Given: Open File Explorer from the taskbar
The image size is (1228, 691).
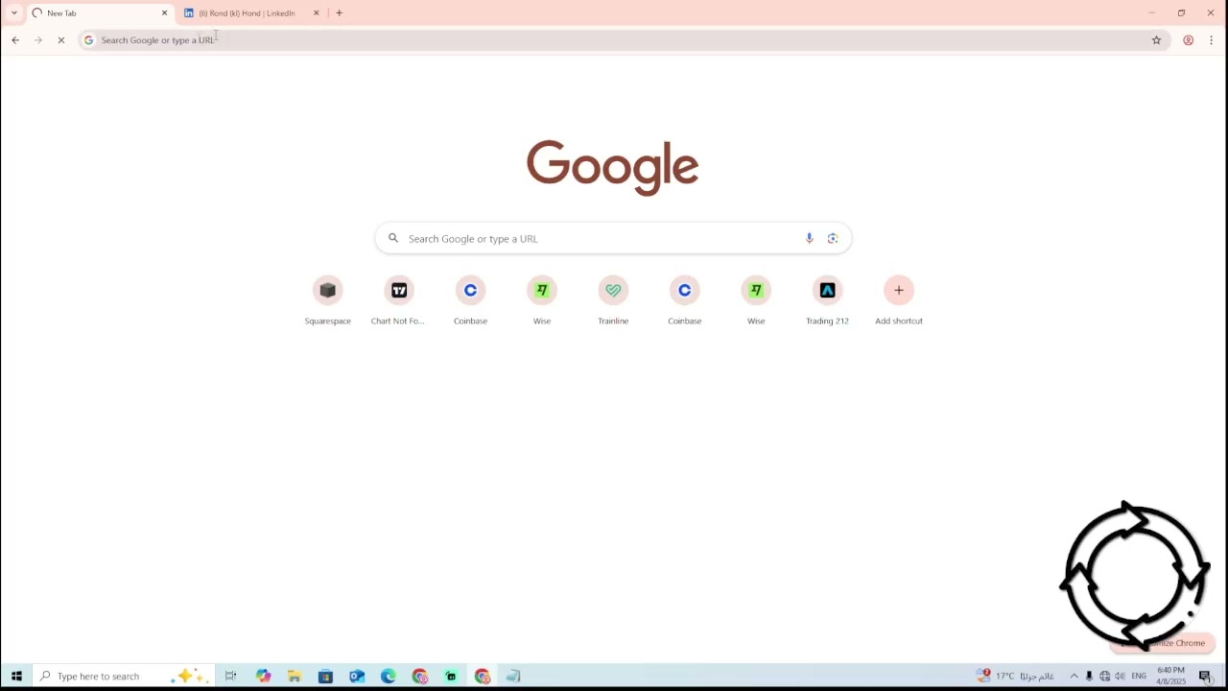Looking at the screenshot, I should click(295, 676).
